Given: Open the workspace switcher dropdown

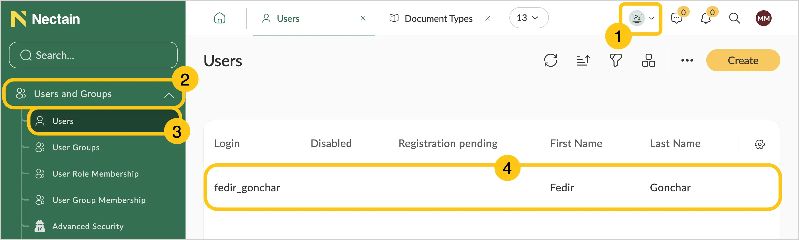Looking at the screenshot, I should 641,18.
